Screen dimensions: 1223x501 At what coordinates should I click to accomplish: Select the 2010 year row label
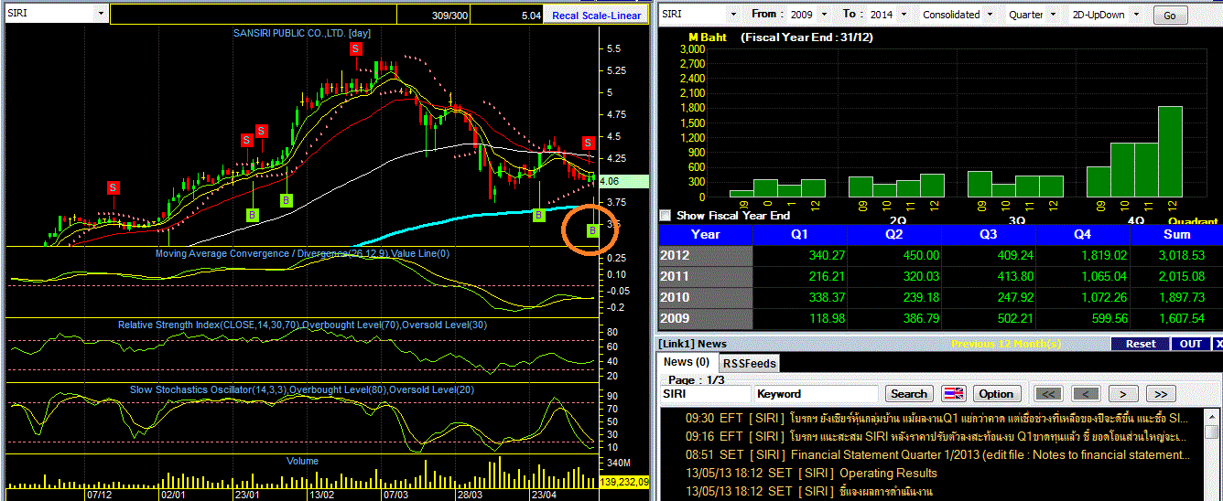pos(705,298)
